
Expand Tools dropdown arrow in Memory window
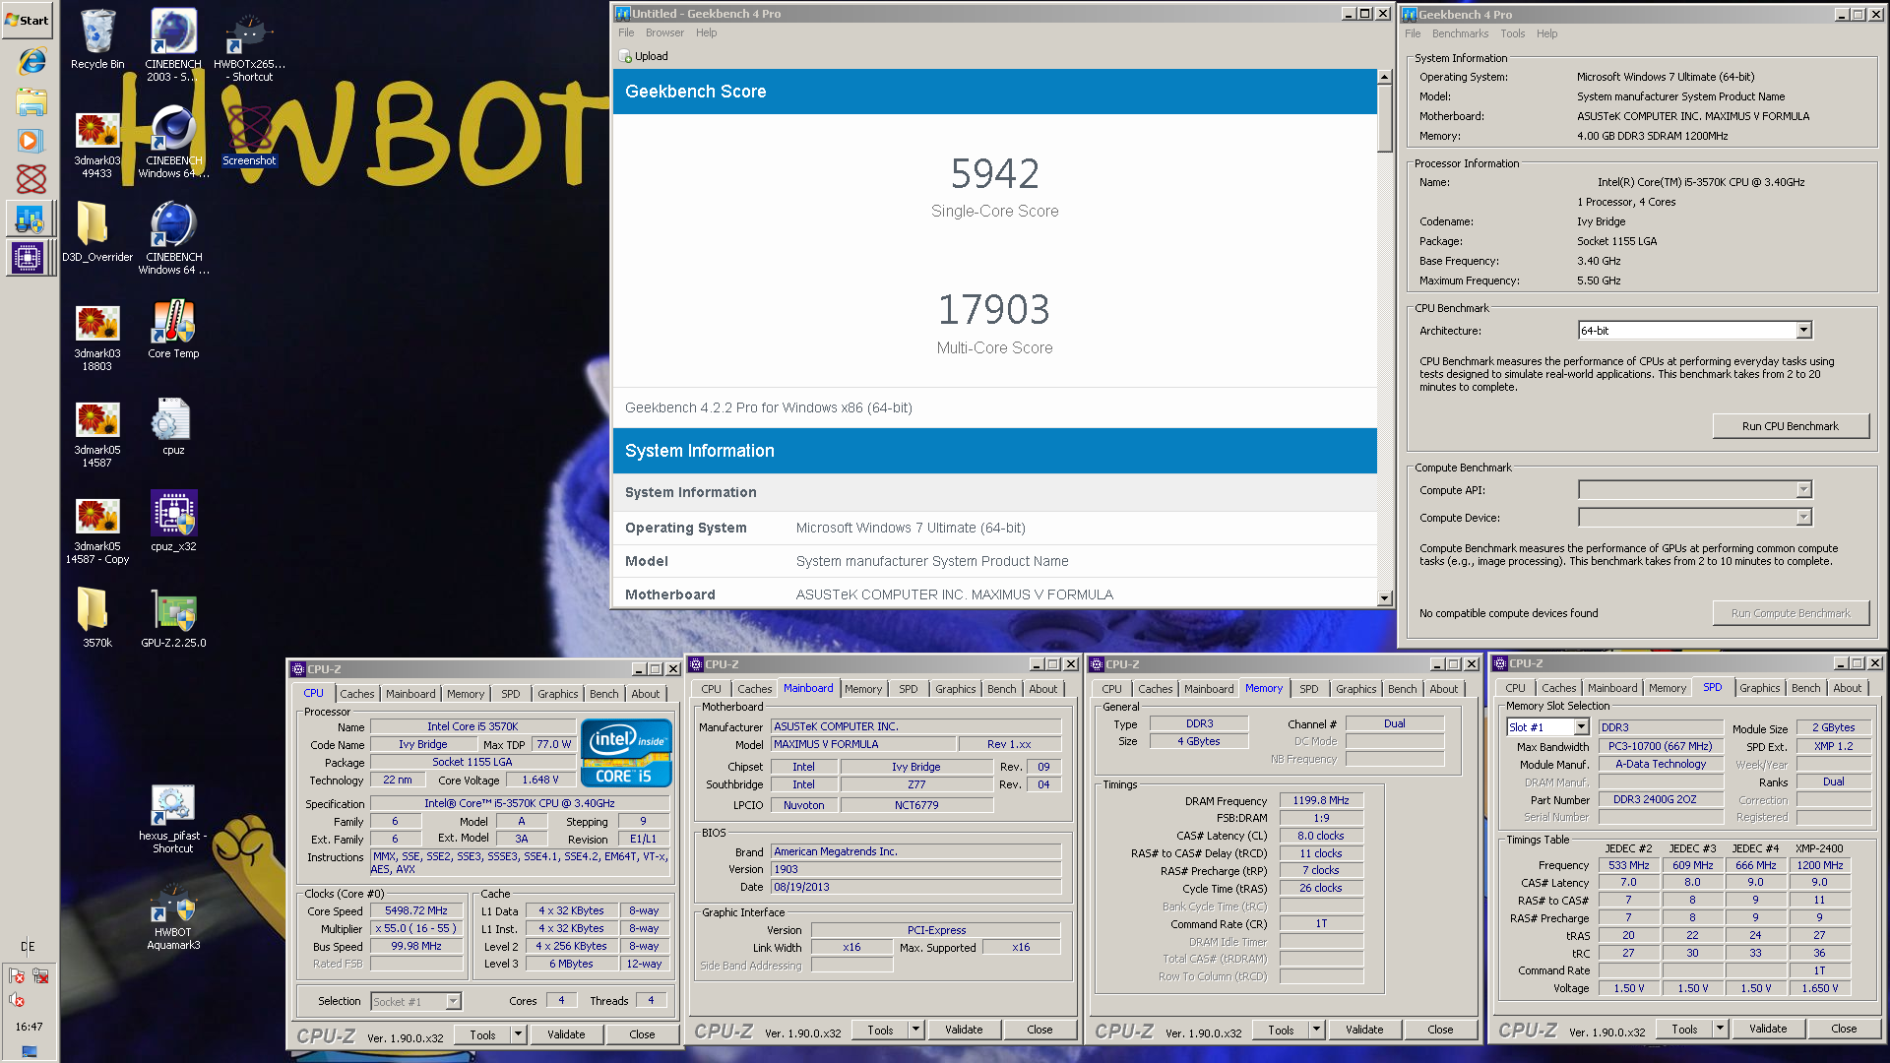pyautogui.click(x=1317, y=1030)
